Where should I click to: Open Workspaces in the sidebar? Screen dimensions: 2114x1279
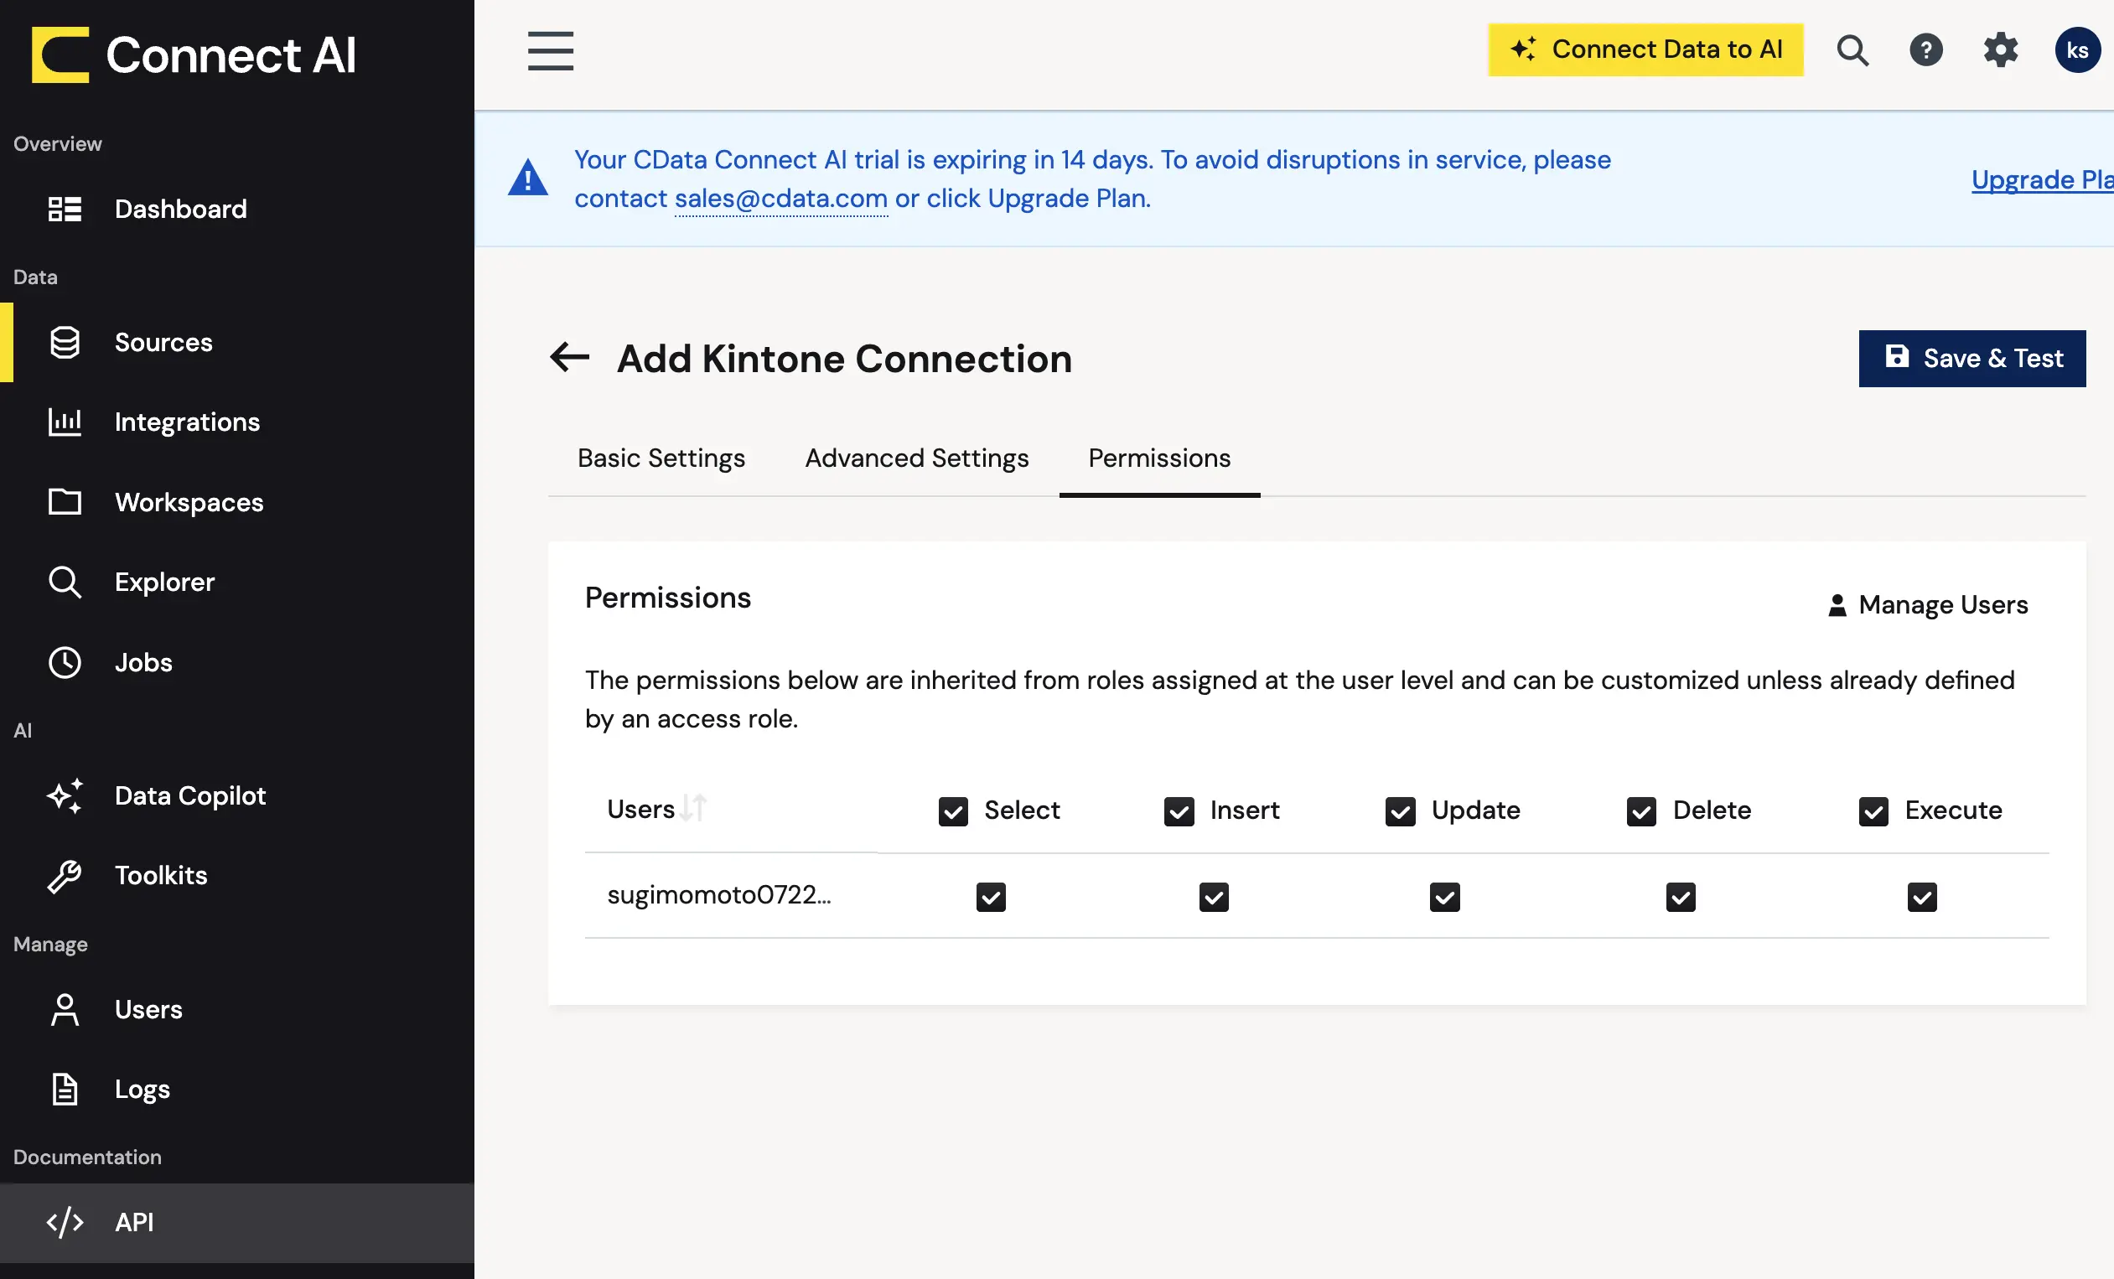(236, 502)
